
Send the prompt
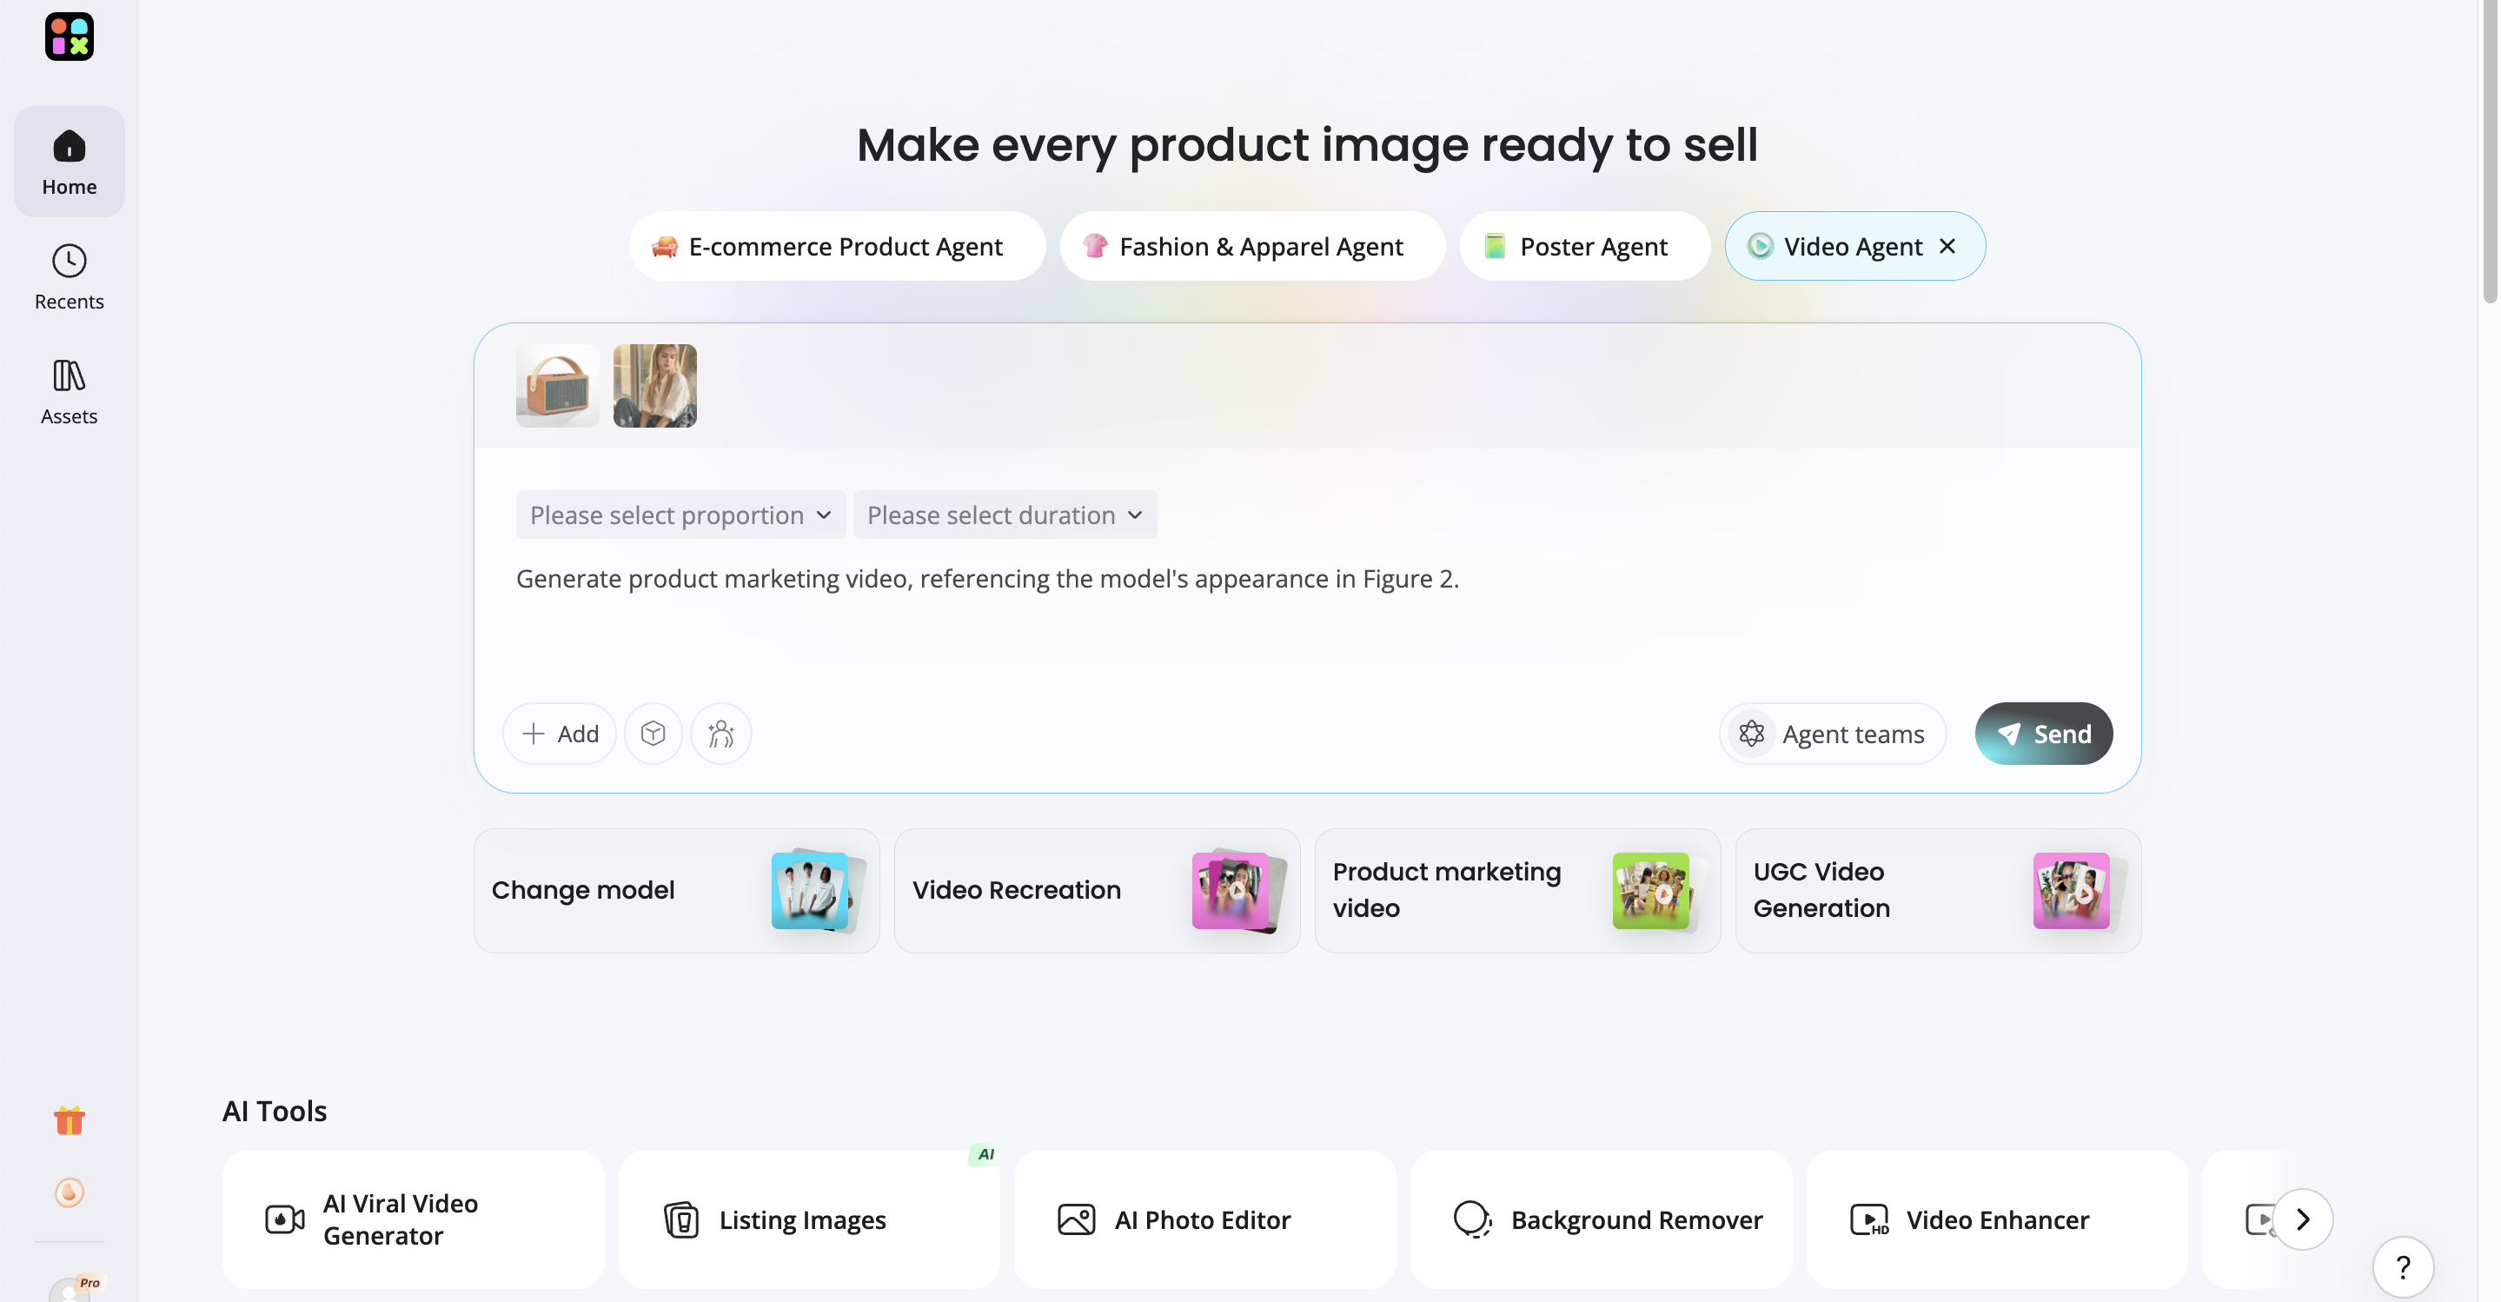[x=2044, y=734]
